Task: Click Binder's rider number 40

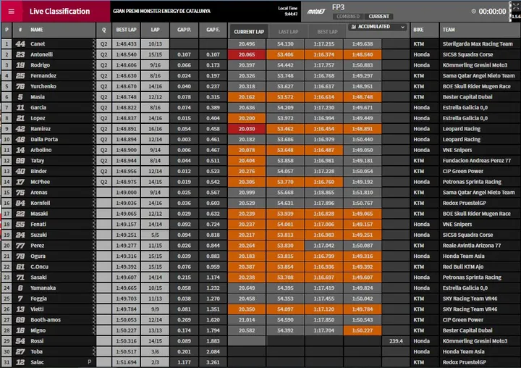Action: coord(20,171)
